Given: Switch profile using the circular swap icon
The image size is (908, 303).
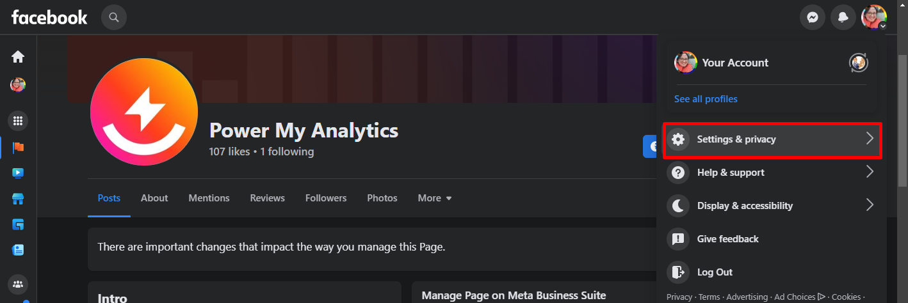Looking at the screenshot, I should (x=858, y=63).
